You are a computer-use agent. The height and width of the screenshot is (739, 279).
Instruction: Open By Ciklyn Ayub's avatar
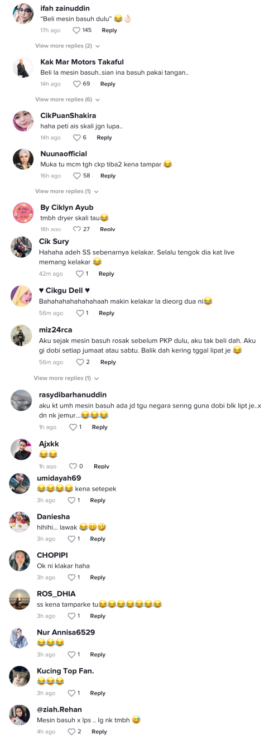click(23, 213)
